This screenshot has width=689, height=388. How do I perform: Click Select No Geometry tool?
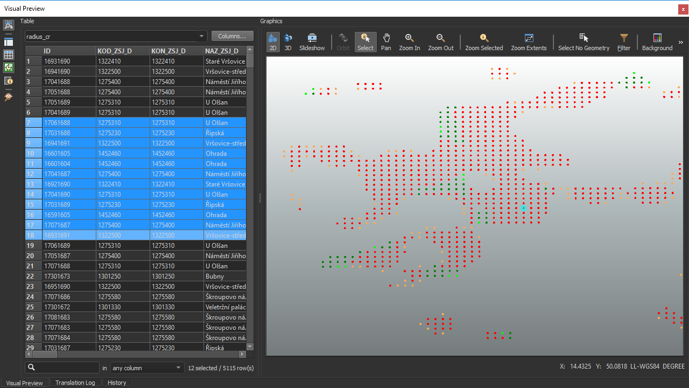[584, 42]
